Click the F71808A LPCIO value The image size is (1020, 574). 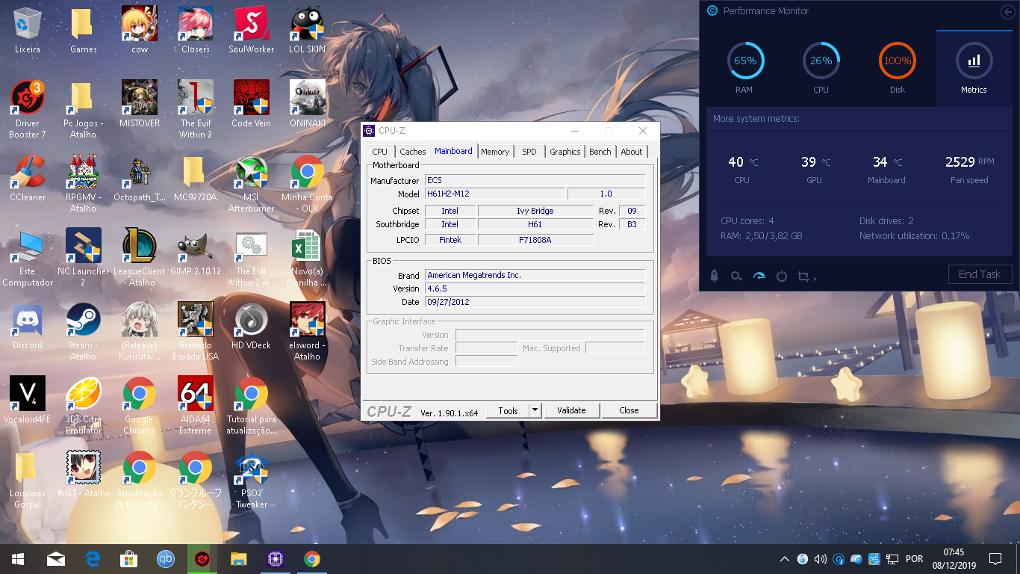(x=535, y=240)
